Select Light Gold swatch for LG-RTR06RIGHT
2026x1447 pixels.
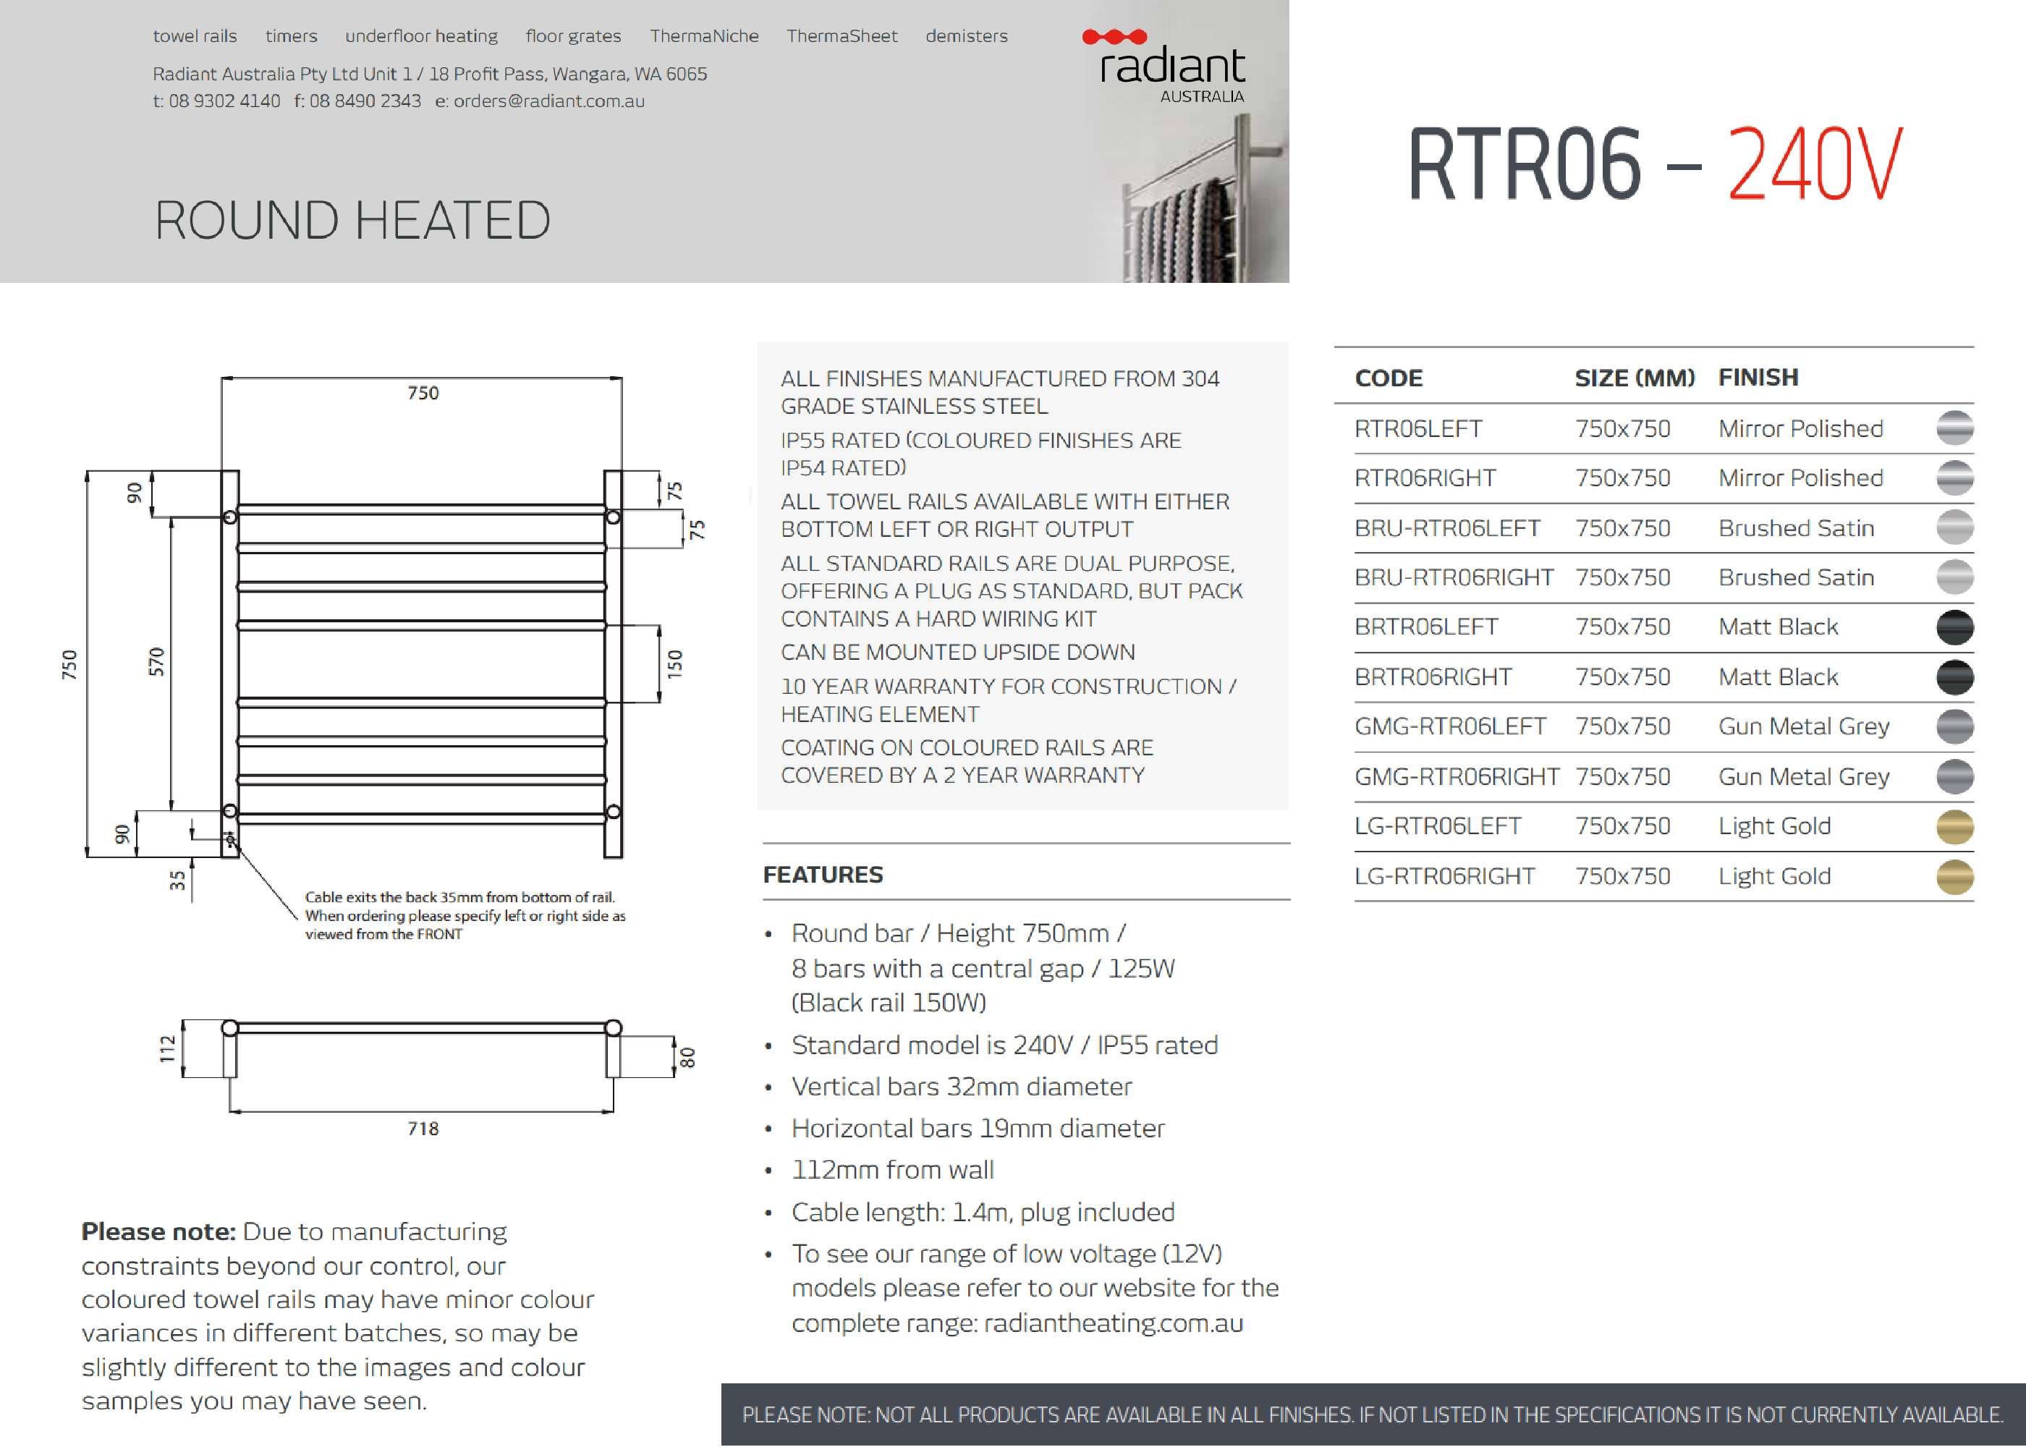pos(1954,877)
